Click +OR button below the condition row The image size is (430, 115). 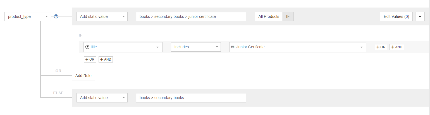90,59
